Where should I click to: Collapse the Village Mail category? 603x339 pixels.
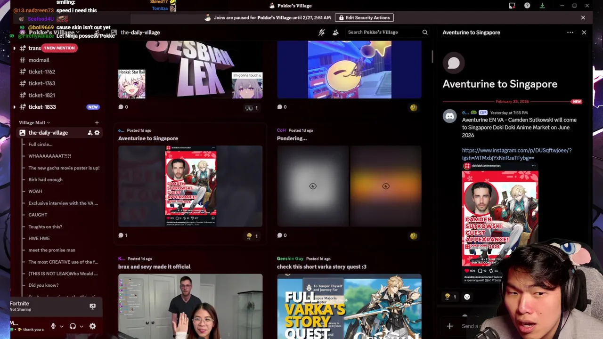tap(34, 123)
